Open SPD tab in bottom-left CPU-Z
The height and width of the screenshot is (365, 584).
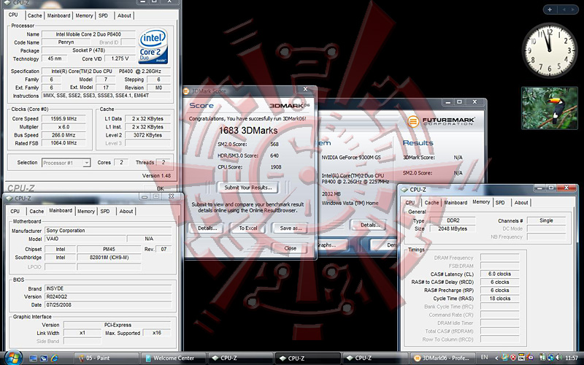tap(105, 211)
